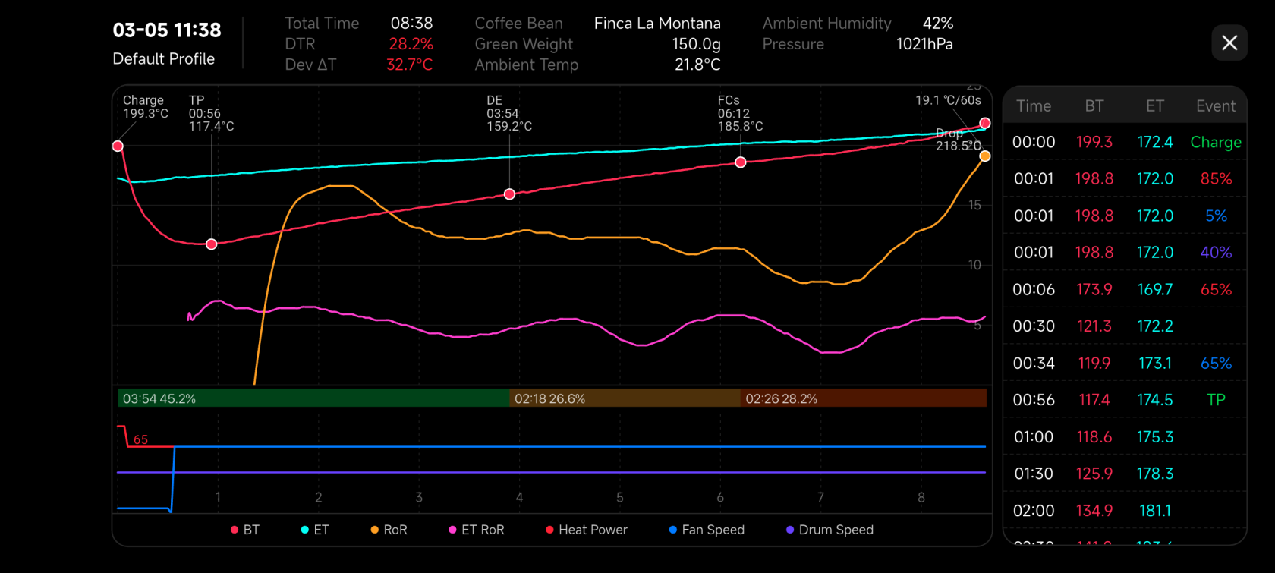Select the 02:18 26.6% Maillard phase bar
This screenshot has width=1275, height=573.
pos(625,398)
